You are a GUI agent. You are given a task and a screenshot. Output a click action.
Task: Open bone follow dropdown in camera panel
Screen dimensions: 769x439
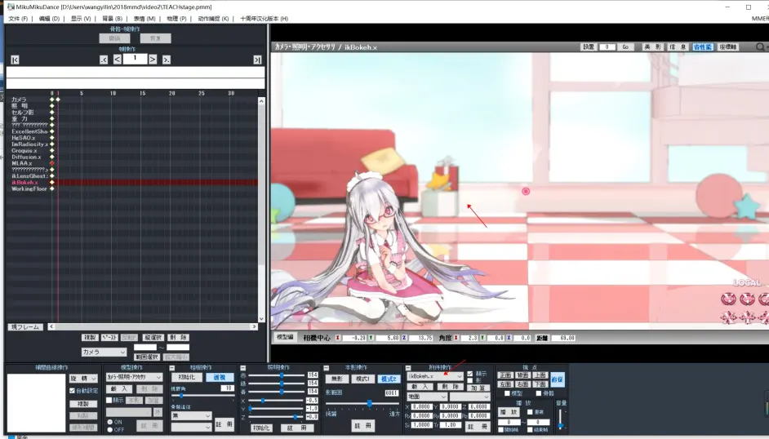coord(191,415)
